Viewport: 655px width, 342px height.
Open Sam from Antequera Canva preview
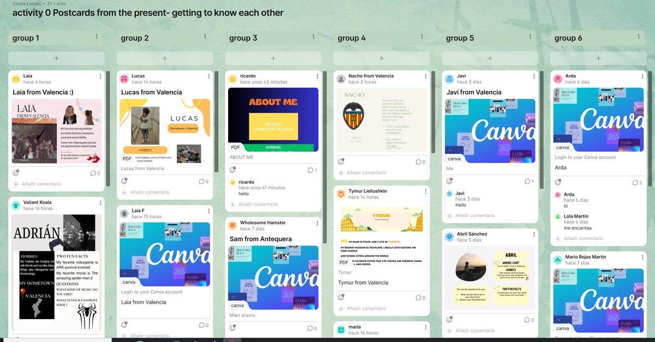coord(273,278)
